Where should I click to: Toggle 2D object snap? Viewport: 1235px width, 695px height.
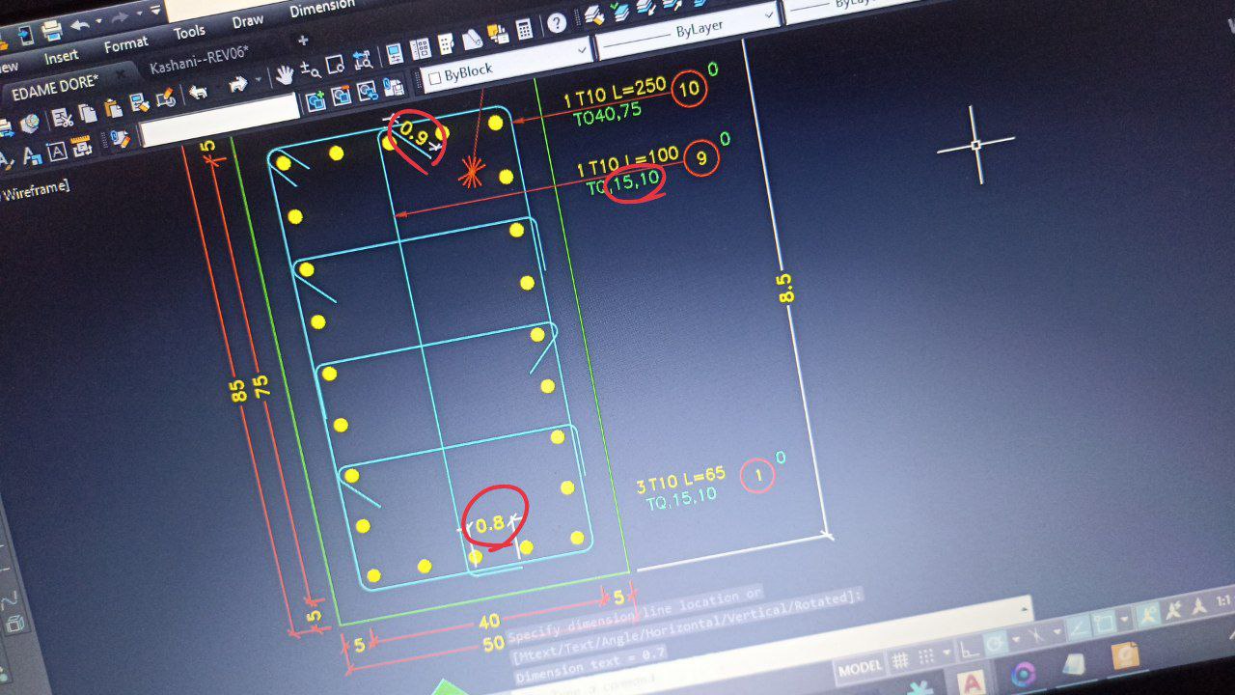1107,622
